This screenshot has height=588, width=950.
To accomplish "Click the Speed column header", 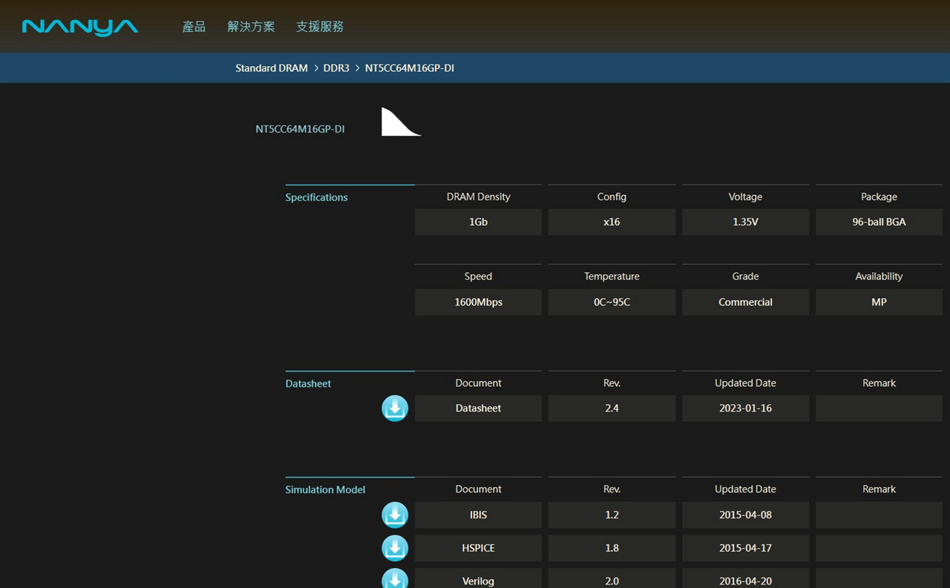I will (478, 277).
